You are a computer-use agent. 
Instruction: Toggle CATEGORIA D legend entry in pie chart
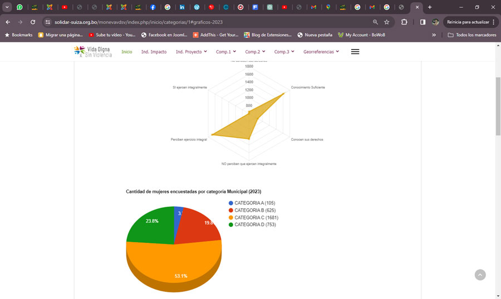pyautogui.click(x=255, y=225)
